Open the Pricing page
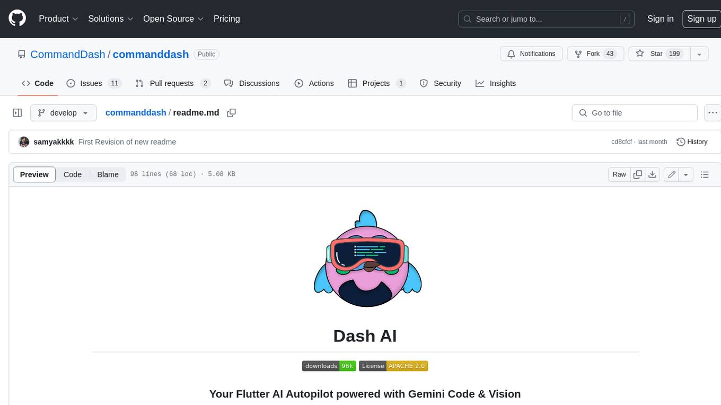This screenshot has width=721, height=405. tap(226, 19)
